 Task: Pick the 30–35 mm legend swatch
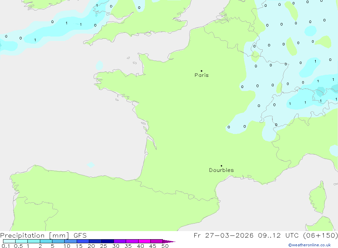tap(120, 241)
